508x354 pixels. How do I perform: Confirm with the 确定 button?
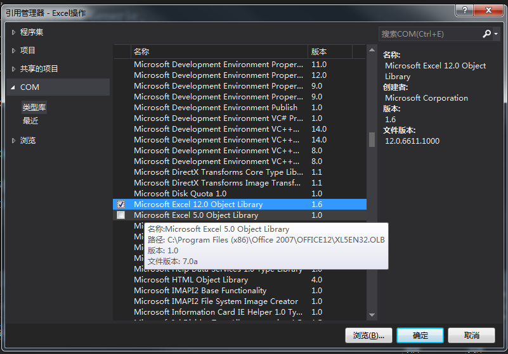420,335
